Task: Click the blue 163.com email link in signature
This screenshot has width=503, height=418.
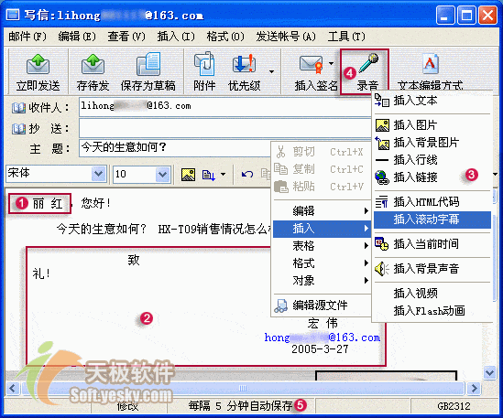Action: coord(323,338)
